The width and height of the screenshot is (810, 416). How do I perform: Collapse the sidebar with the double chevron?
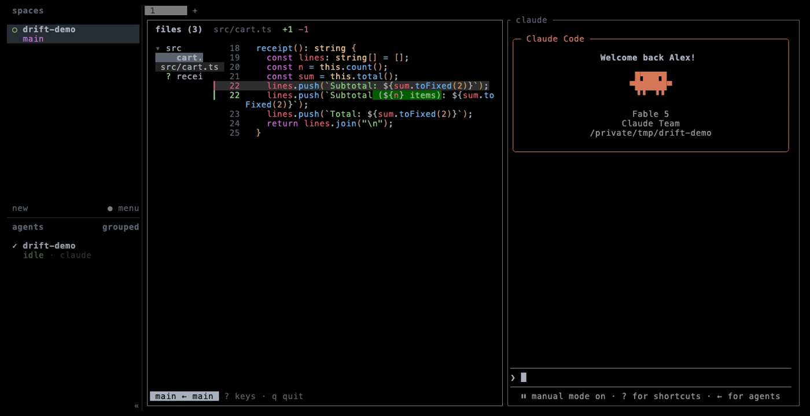point(137,406)
